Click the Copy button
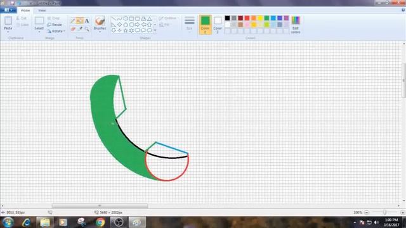Image resolution: width=406 pixels, height=228 pixels. click(x=22, y=25)
